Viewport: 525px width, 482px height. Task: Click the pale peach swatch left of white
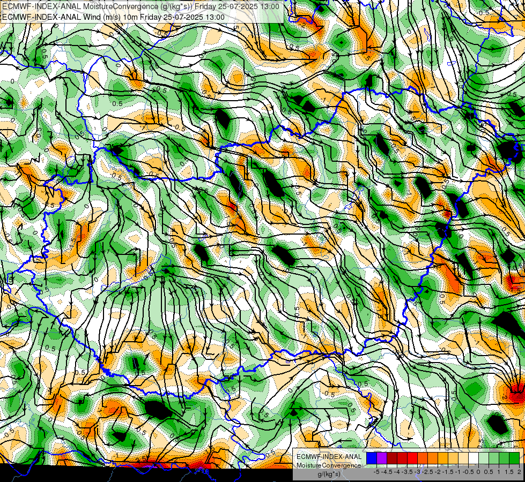(x=463, y=458)
